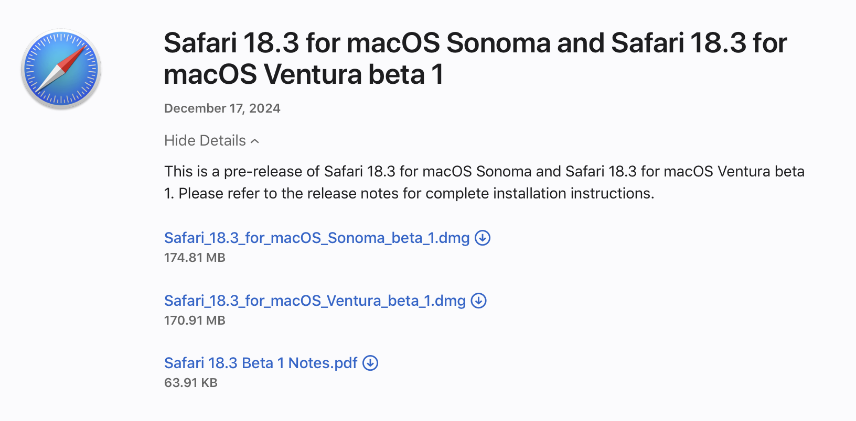Click download icon beside Beta 1 Notes.pdf

click(370, 363)
